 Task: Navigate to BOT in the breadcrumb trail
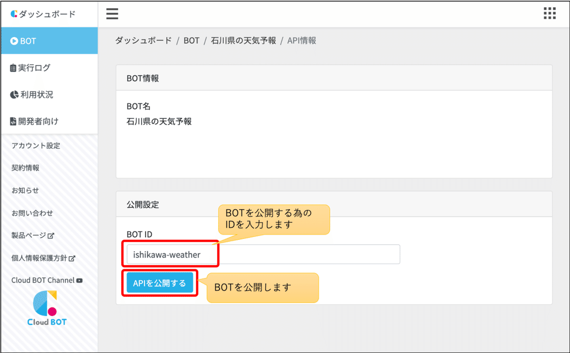click(192, 40)
